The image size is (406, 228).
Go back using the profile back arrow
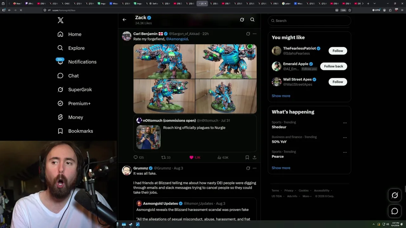[x=124, y=20]
